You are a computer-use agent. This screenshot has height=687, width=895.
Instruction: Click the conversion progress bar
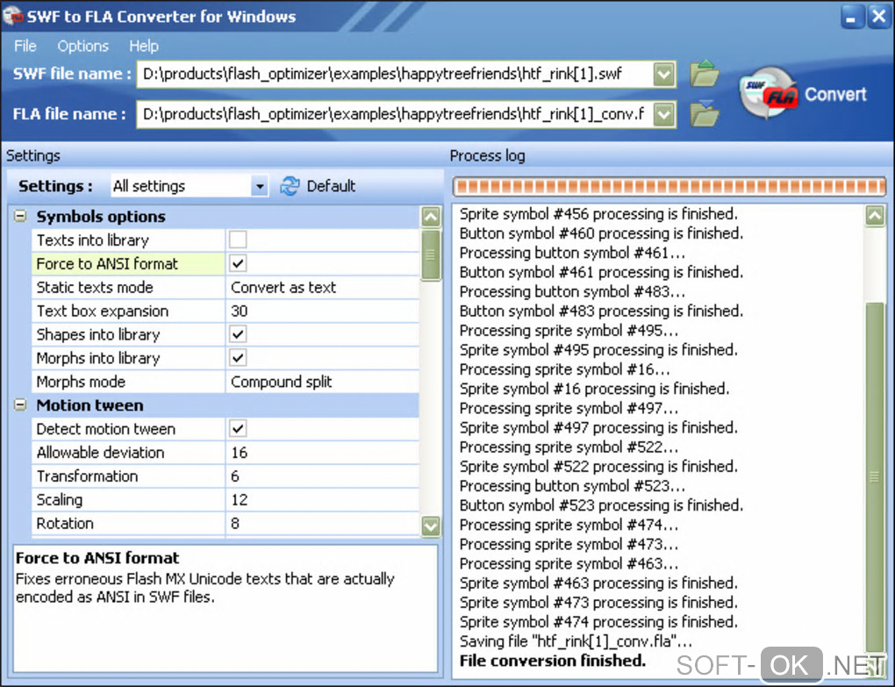669,186
